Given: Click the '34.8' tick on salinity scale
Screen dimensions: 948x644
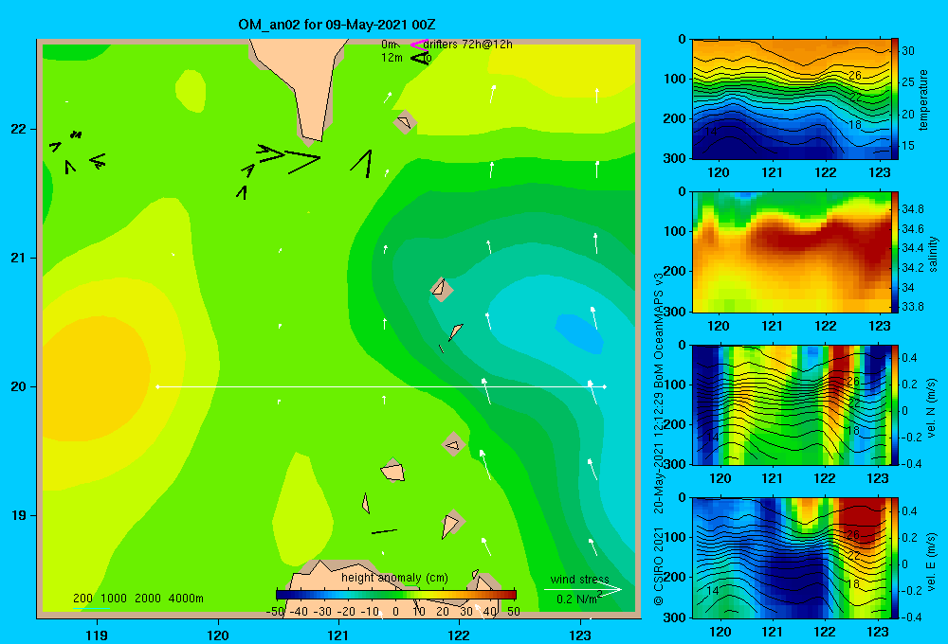Looking at the screenshot, I should (912, 209).
